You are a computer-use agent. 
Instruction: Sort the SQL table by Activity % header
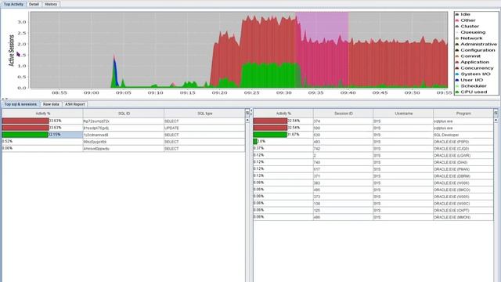pyautogui.click(x=42, y=114)
